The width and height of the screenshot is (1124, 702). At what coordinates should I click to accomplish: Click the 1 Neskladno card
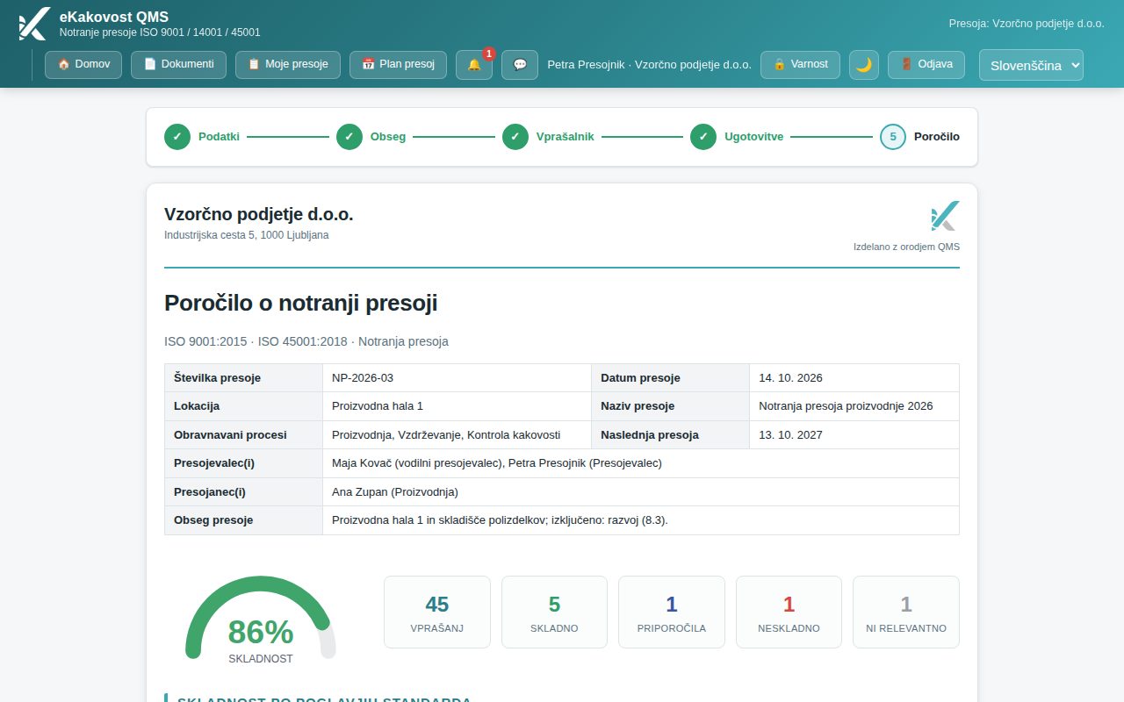pos(789,612)
